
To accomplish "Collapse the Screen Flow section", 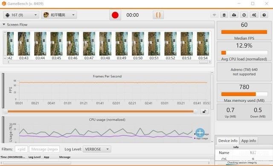I will click(x=4, y=25).
